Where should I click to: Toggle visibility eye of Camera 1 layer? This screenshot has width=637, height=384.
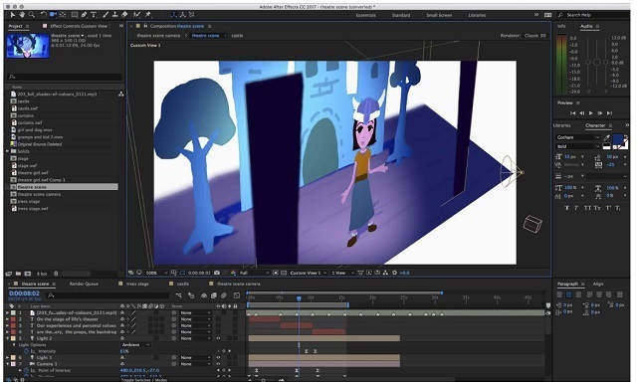click(218, 364)
